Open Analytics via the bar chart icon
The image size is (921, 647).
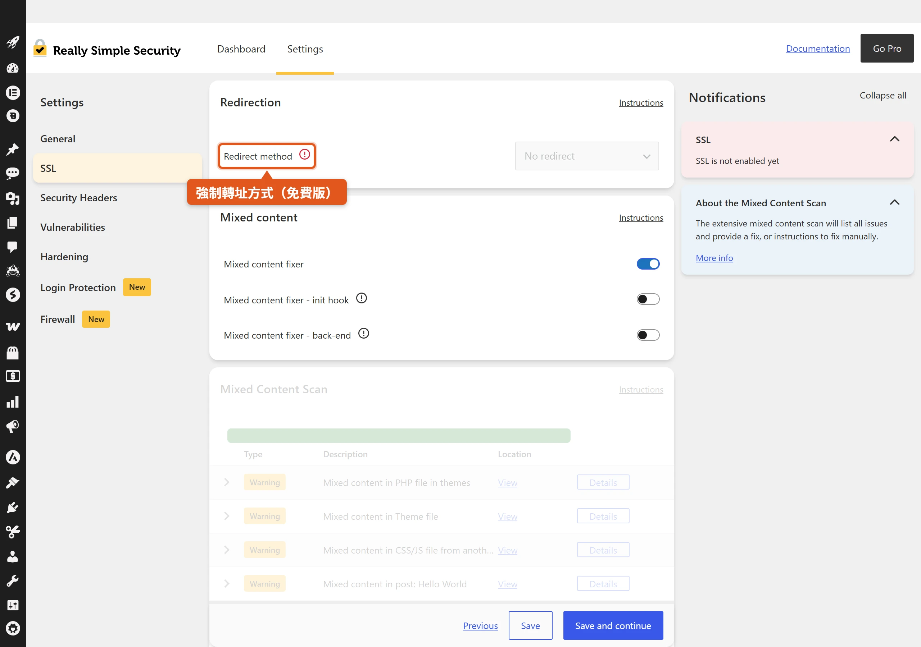pyautogui.click(x=13, y=402)
